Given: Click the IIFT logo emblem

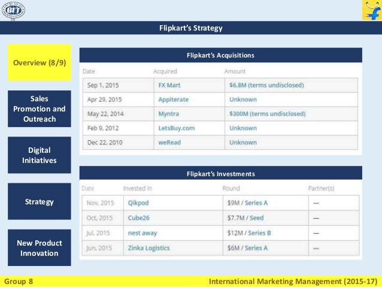Looking at the screenshot, I should click(x=13, y=10).
